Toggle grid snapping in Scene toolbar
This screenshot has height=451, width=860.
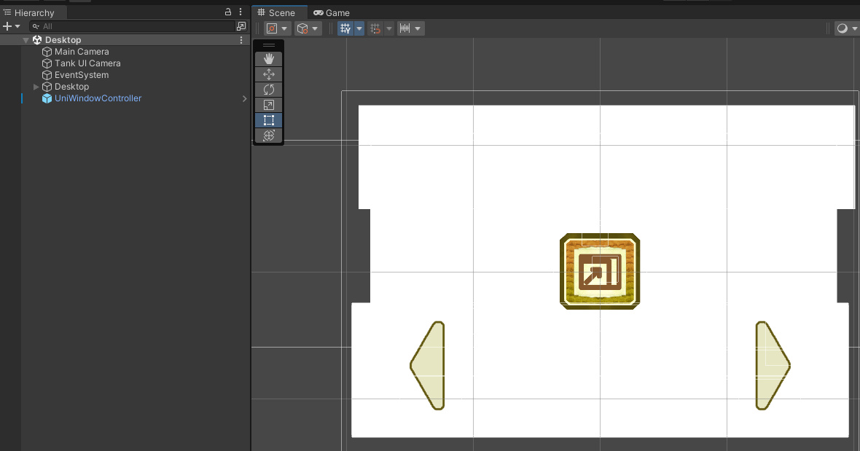coord(376,28)
